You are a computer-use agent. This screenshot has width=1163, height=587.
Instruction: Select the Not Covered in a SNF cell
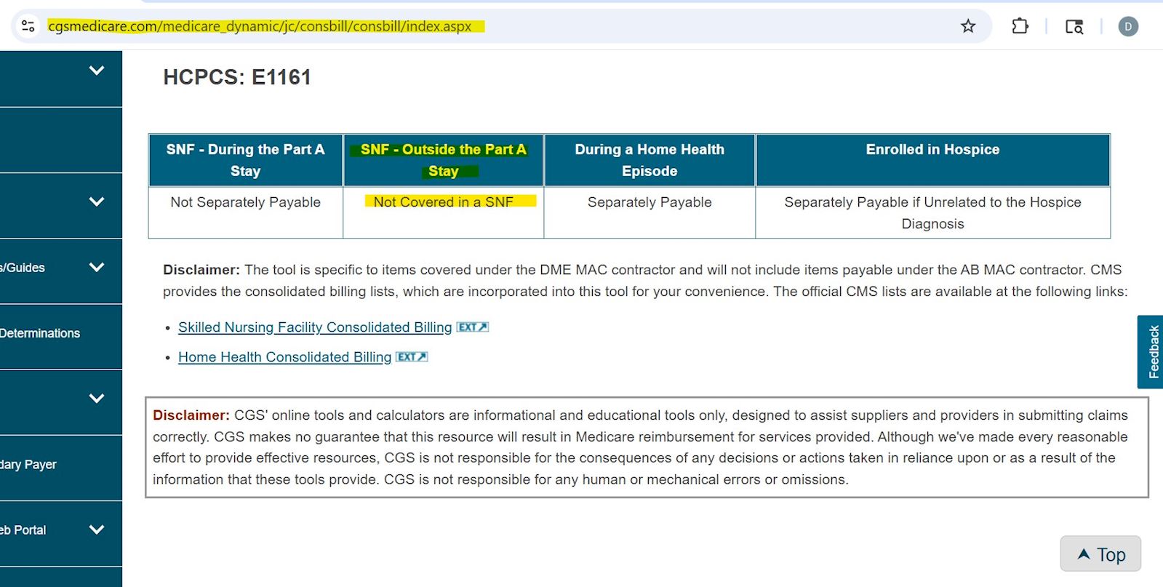[443, 202]
